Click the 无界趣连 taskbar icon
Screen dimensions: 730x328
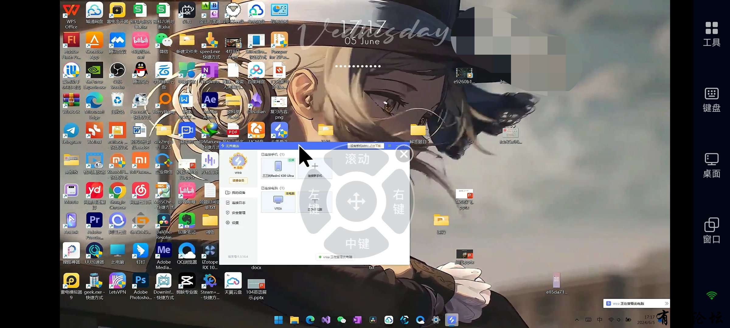tap(452, 320)
